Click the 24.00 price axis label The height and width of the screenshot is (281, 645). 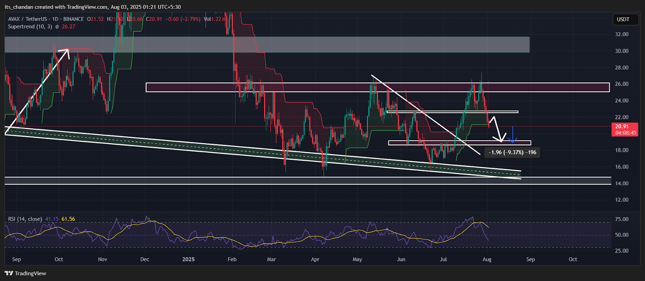[622, 101]
